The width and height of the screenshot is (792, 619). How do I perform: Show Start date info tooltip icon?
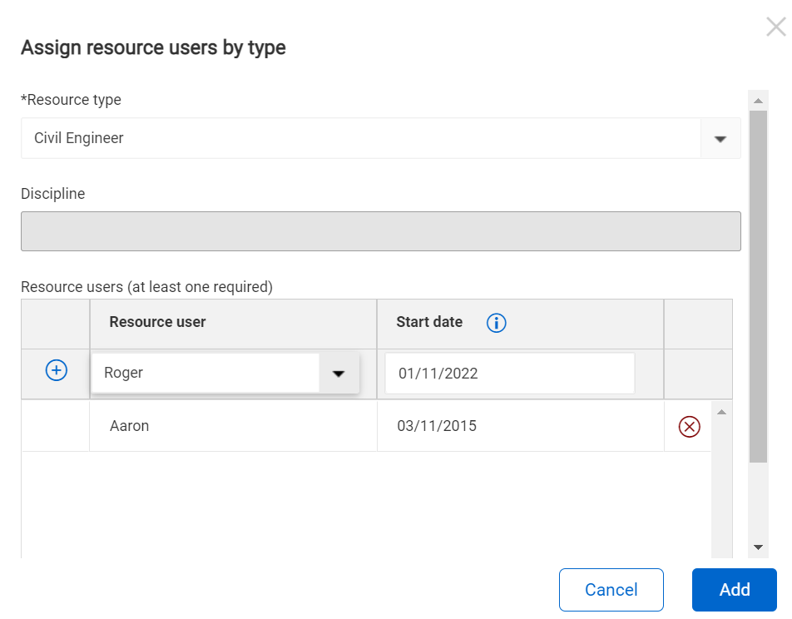[x=496, y=323]
